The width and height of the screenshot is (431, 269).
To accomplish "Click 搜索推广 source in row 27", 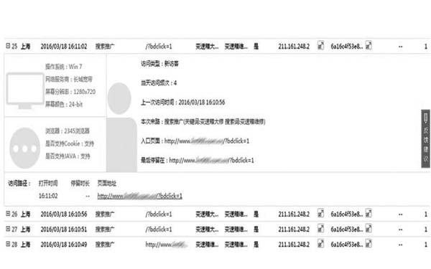I will pyautogui.click(x=105, y=230).
